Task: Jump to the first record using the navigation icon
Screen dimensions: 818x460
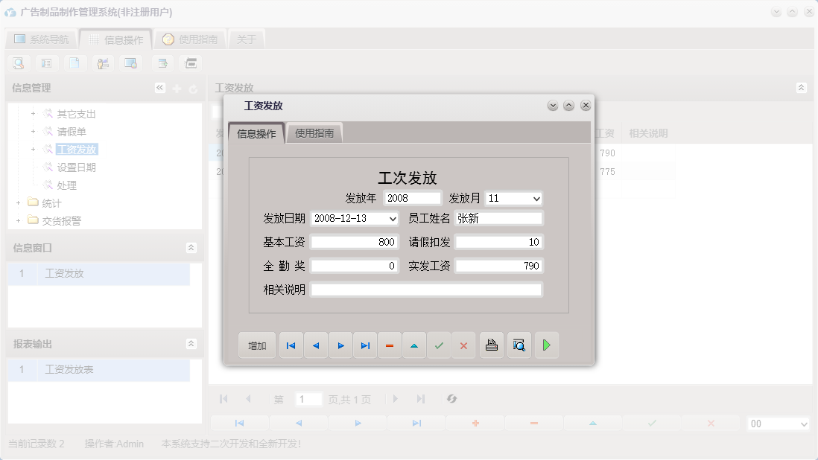Action: coord(291,345)
